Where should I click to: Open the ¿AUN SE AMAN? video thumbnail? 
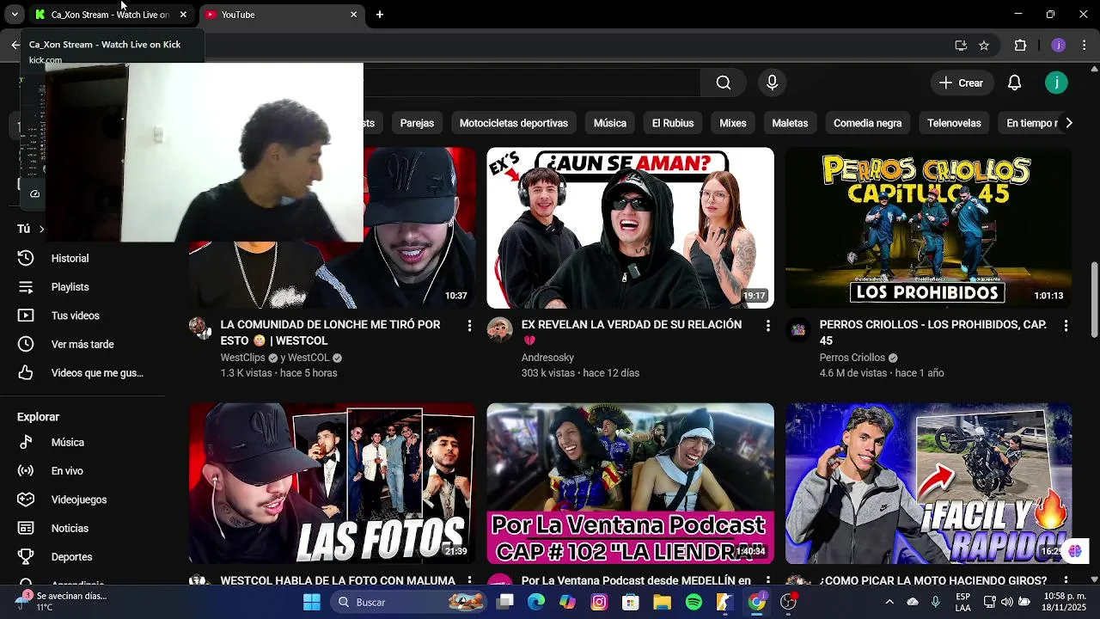pos(630,228)
